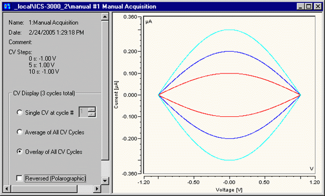Click the vertical scrollbar thumb in left panel
The width and height of the screenshot is (325, 196).
(105, 90)
